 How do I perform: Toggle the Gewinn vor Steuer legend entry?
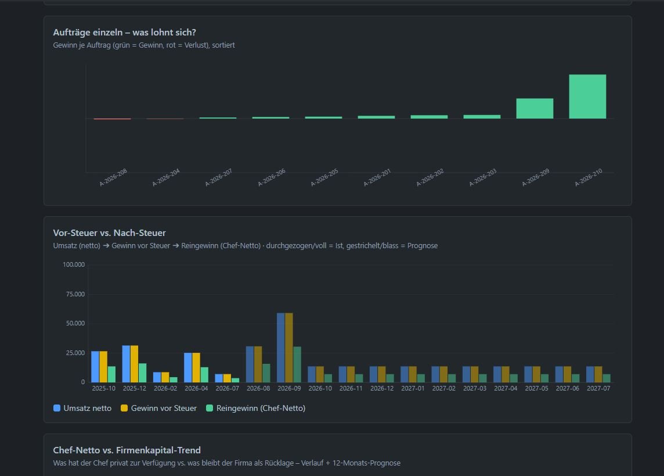coord(159,408)
